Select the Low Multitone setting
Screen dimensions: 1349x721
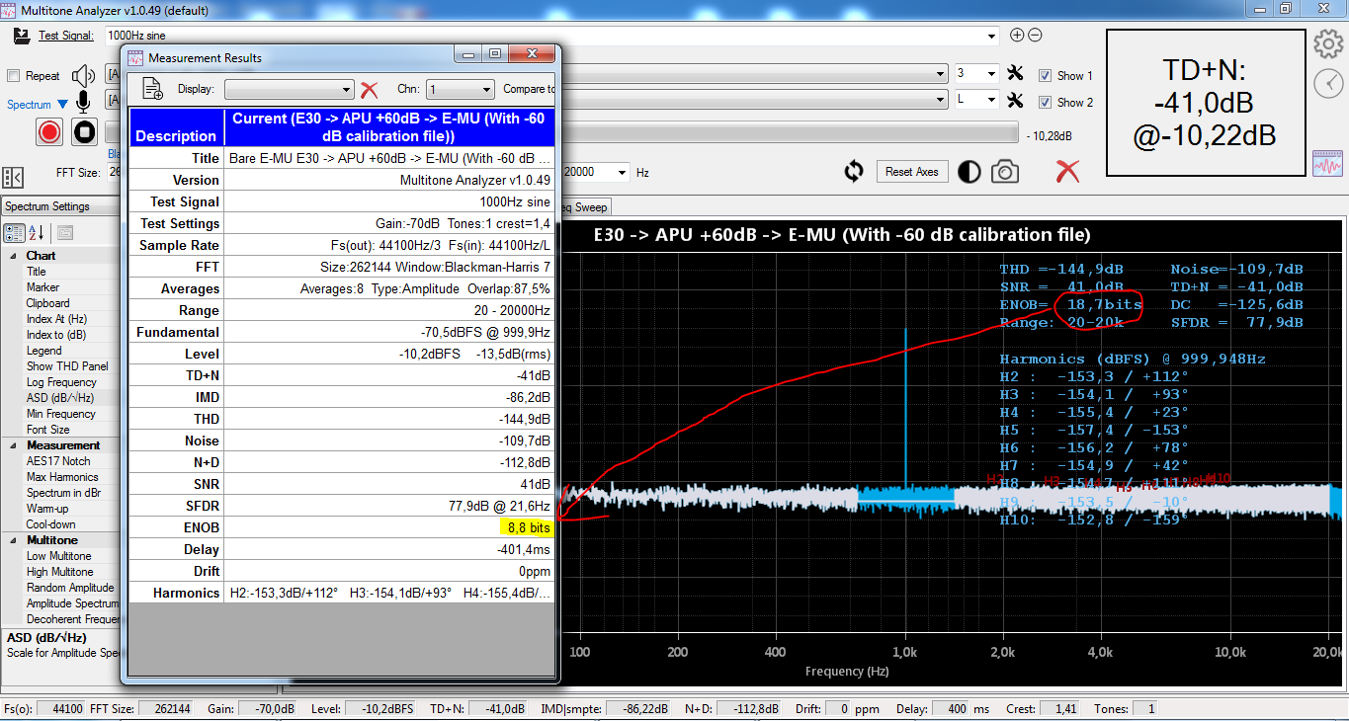coord(58,556)
